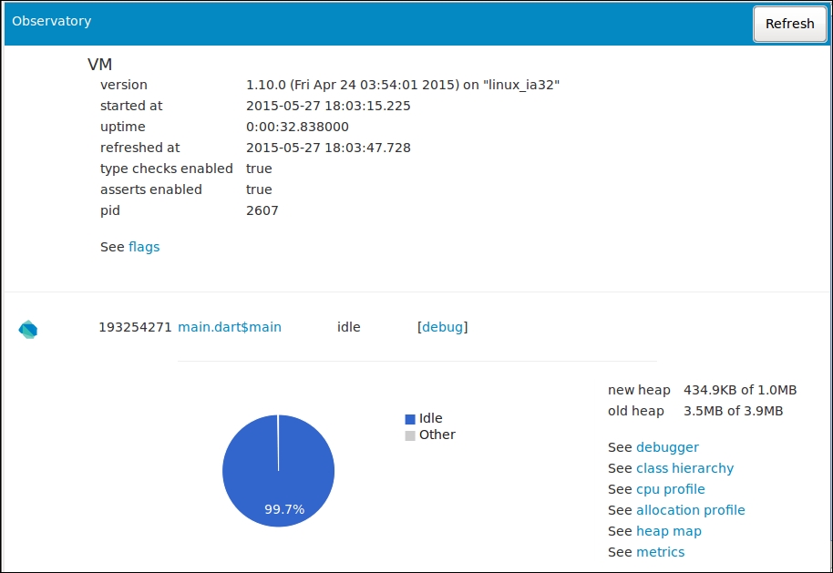
Task: Click the gray Other legend swatch
Action: pyautogui.click(x=411, y=435)
